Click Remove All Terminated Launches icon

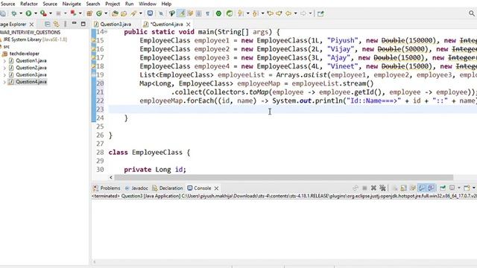[382, 188]
